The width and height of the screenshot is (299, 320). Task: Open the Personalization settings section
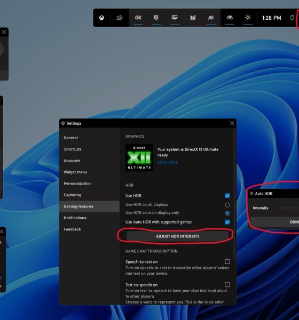coord(90,183)
